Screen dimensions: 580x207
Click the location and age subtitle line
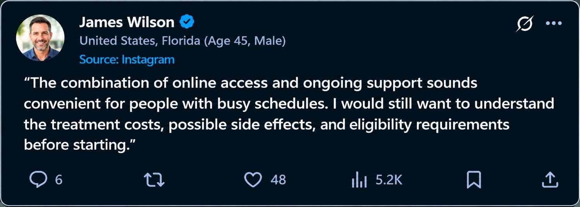(x=183, y=41)
